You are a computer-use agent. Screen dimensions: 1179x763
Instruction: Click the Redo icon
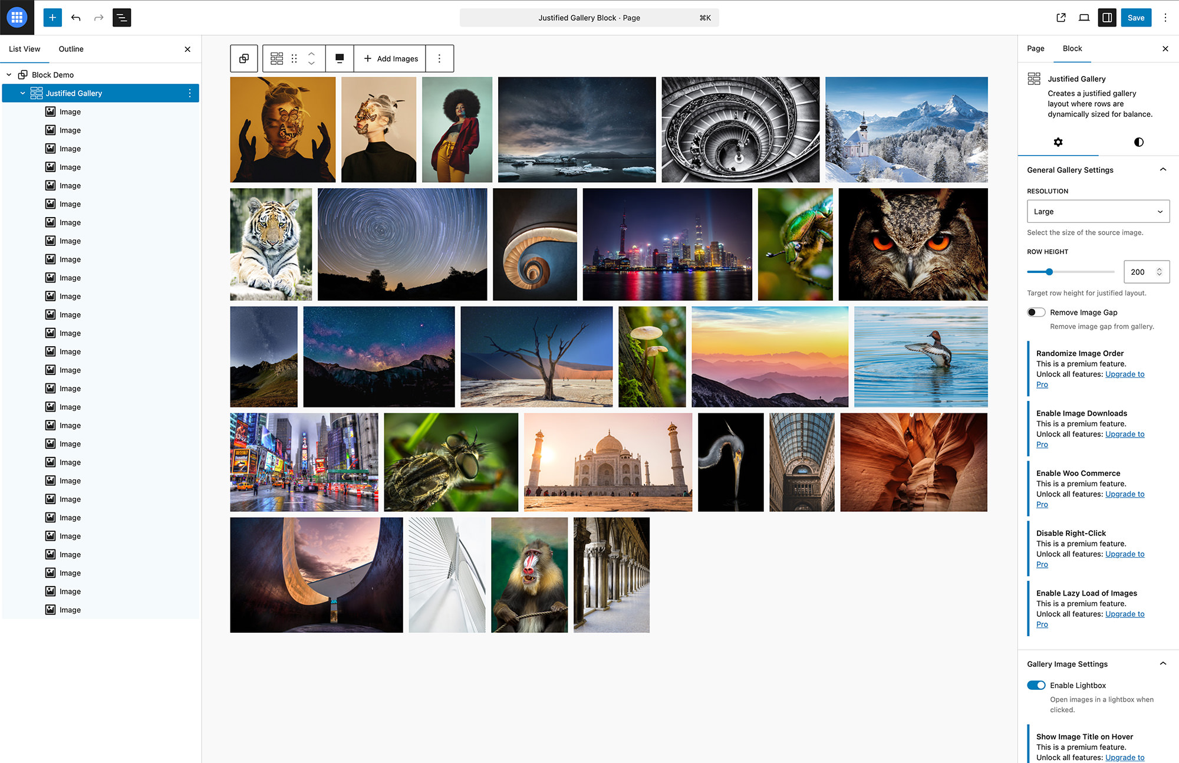[98, 18]
